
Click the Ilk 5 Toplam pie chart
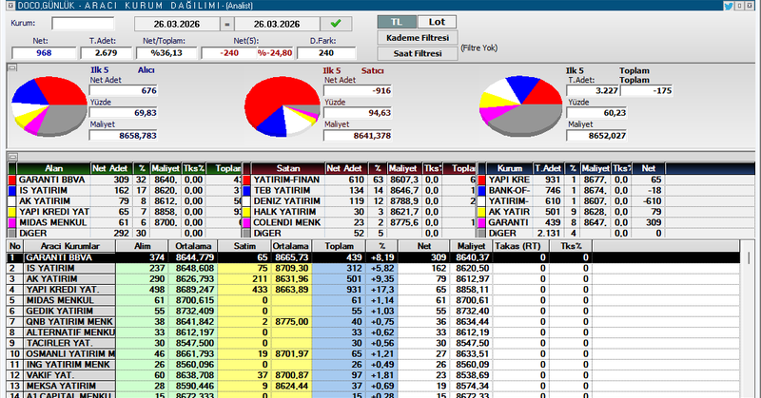520,105
